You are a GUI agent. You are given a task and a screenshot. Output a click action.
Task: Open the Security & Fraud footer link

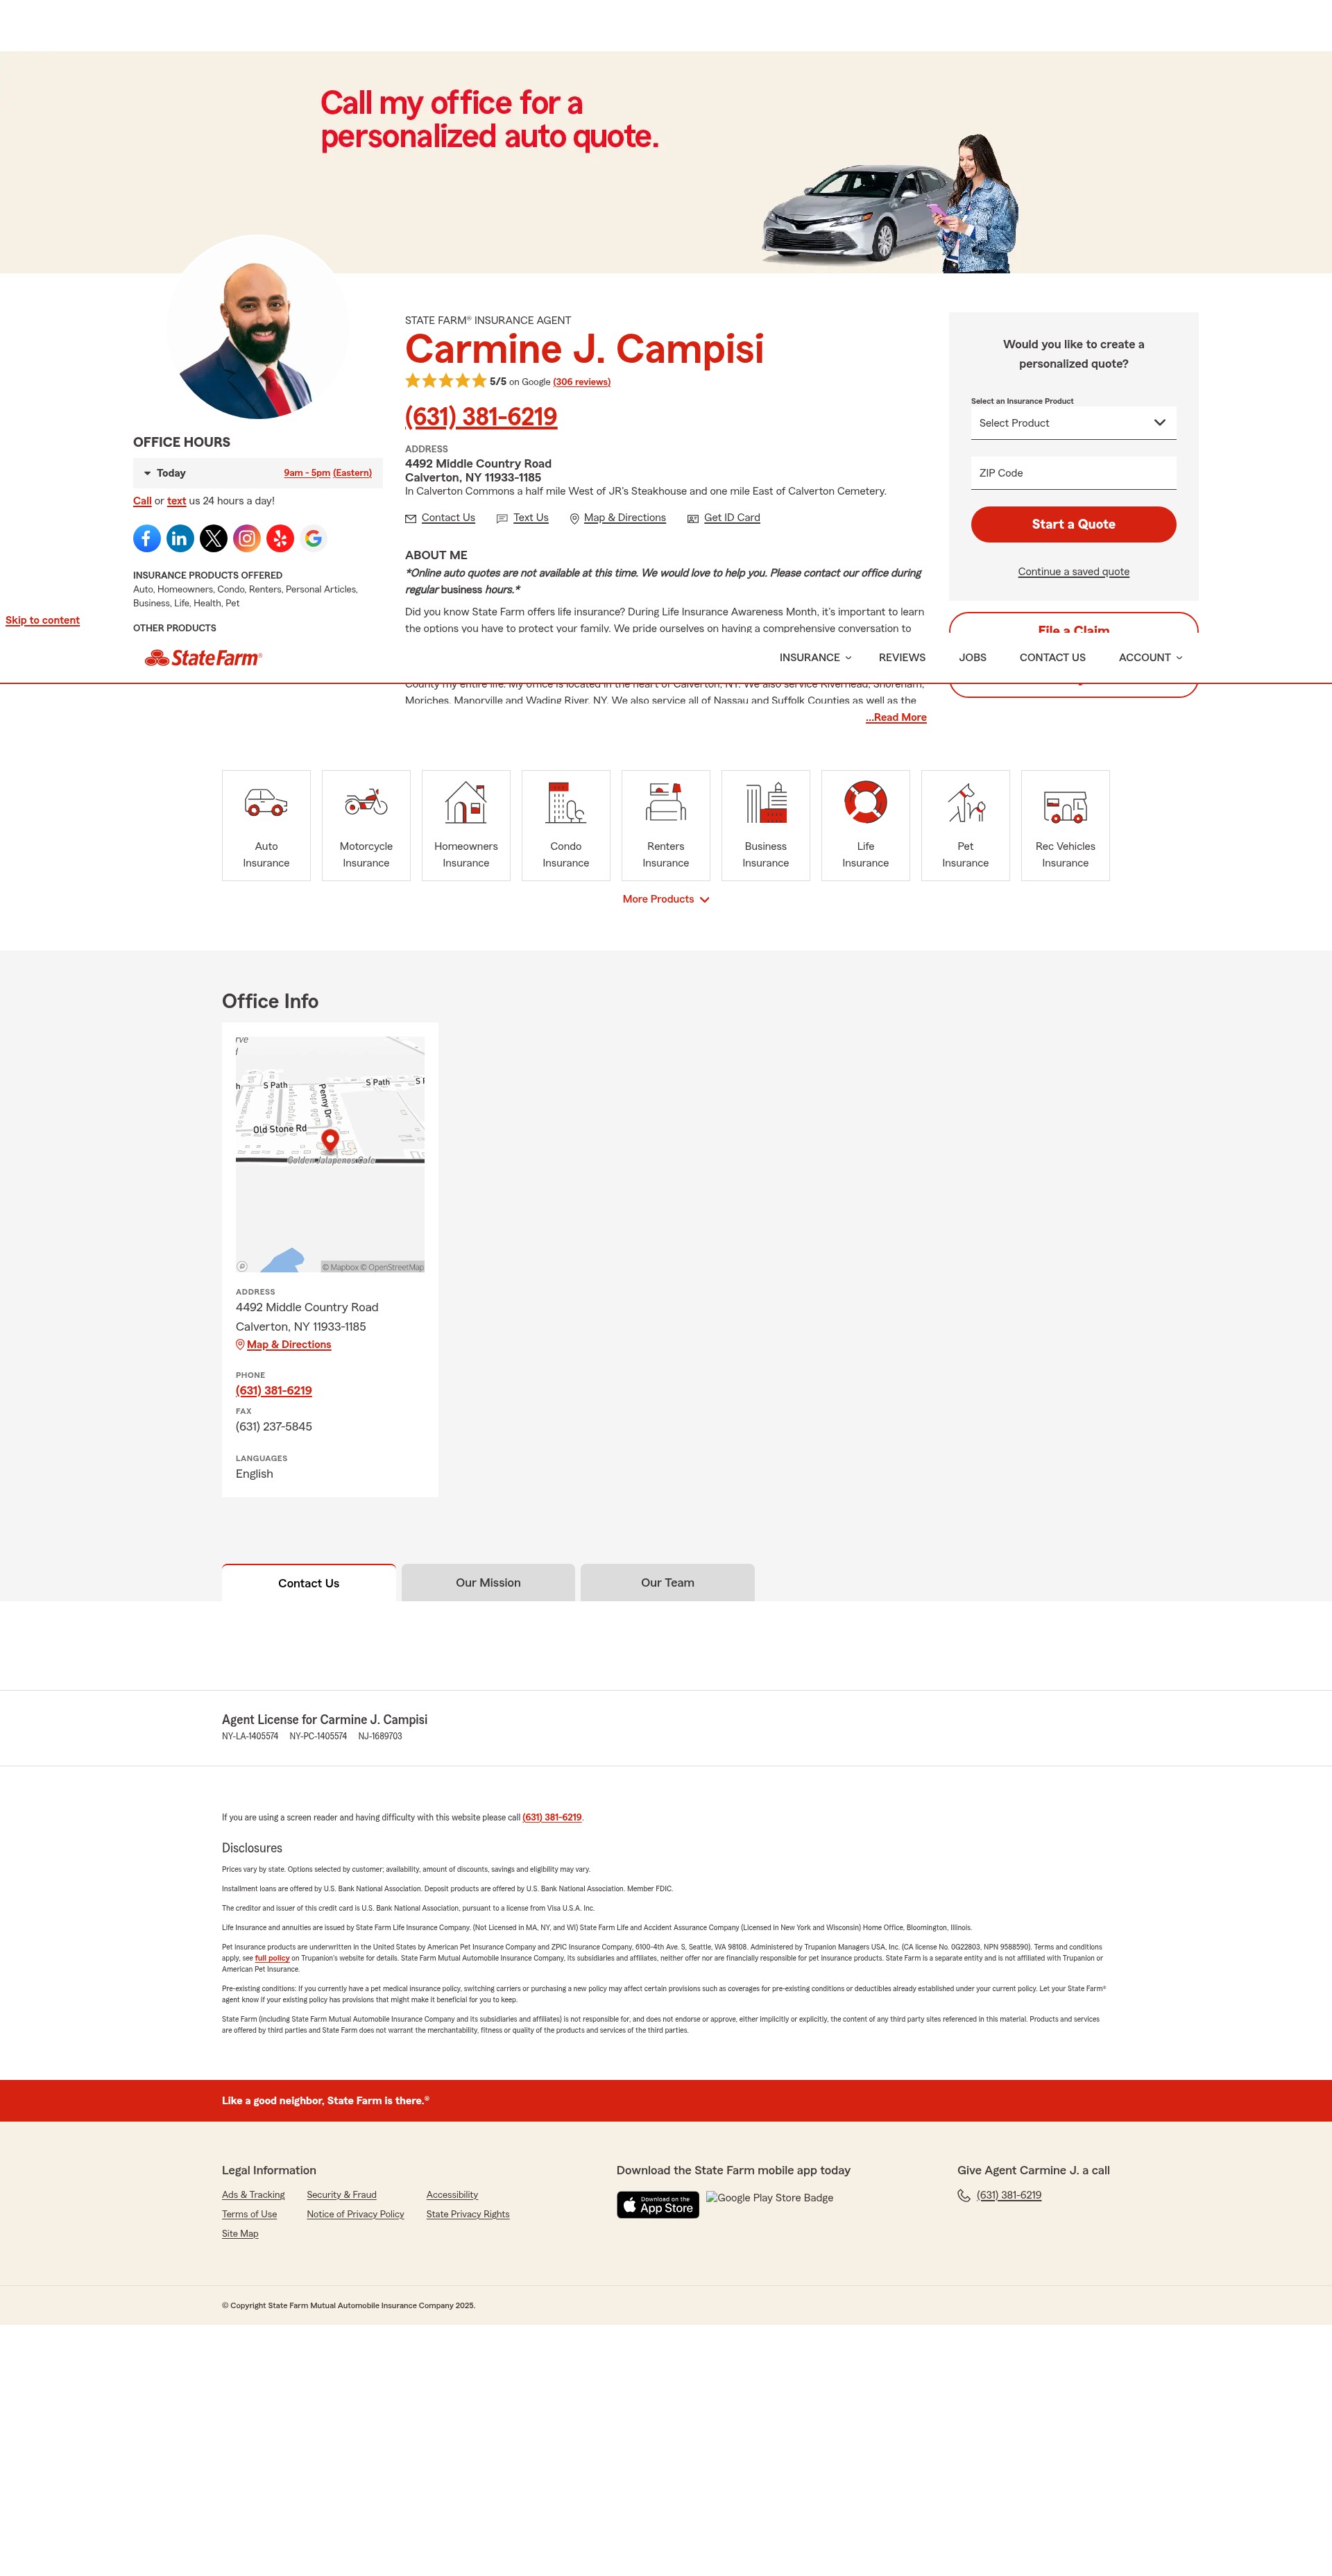click(341, 2195)
